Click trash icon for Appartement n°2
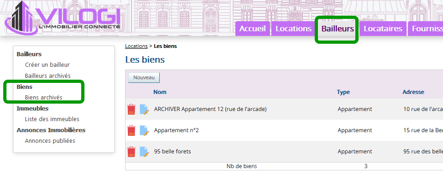 click(x=131, y=130)
